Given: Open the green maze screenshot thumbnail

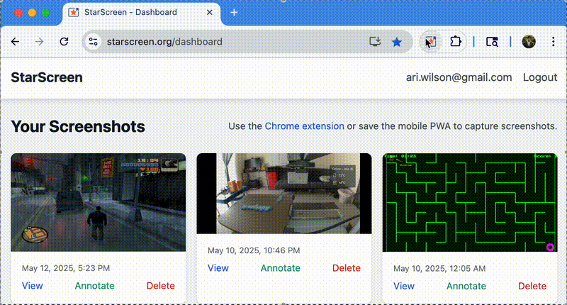Looking at the screenshot, I should [x=470, y=203].
